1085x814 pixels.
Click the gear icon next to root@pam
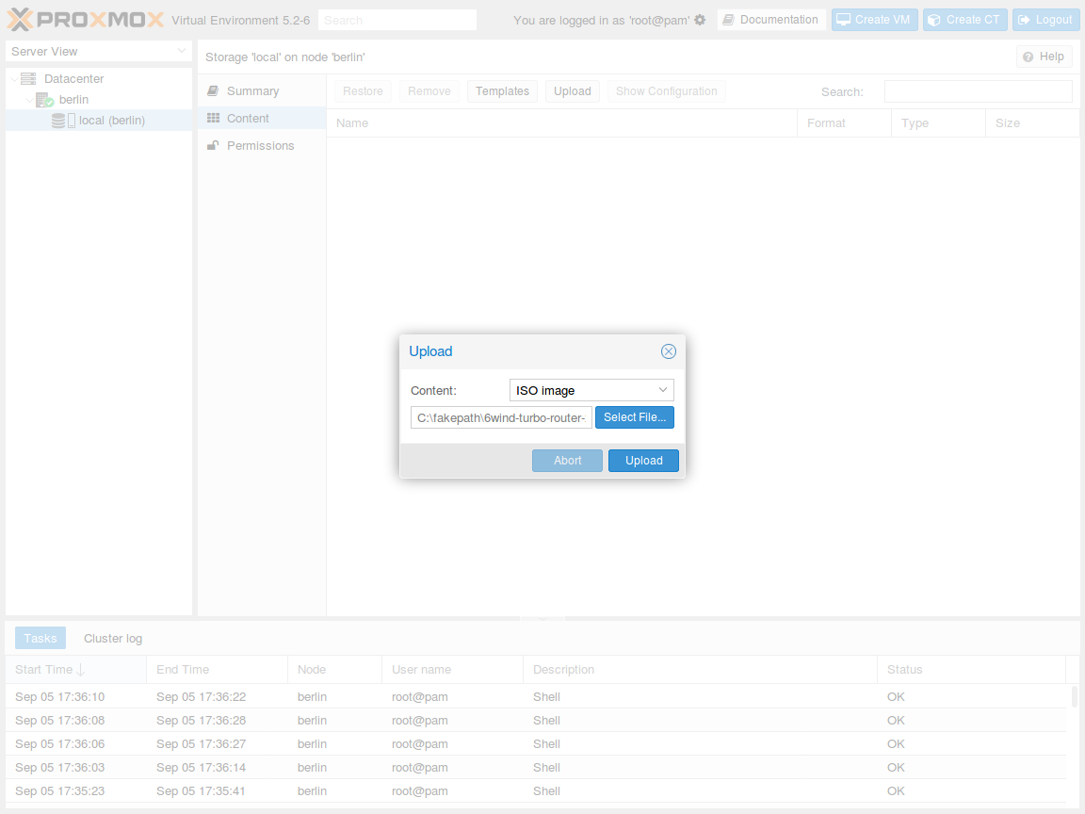[x=700, y=20]
